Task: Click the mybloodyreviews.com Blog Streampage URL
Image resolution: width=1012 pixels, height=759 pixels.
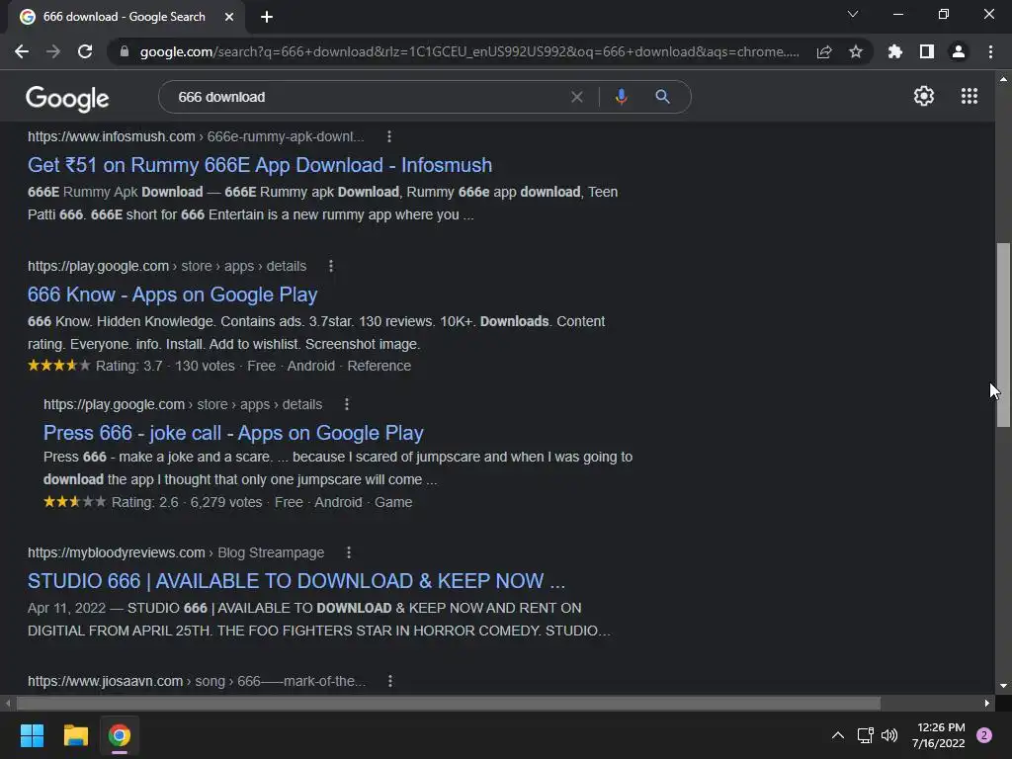Action: click(x=176, y=552)
